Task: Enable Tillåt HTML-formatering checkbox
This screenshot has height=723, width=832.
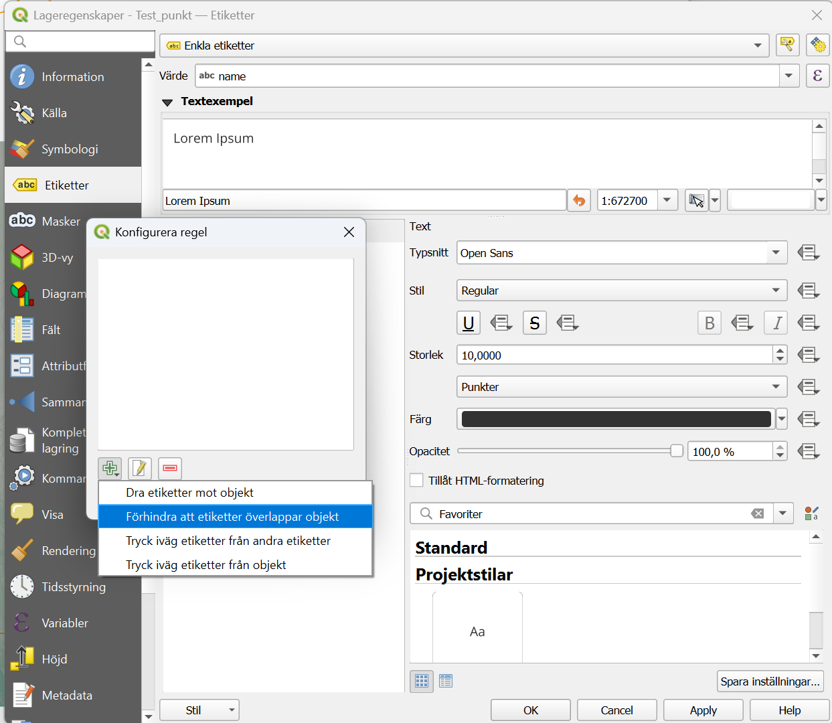Action: click(416, 480)
